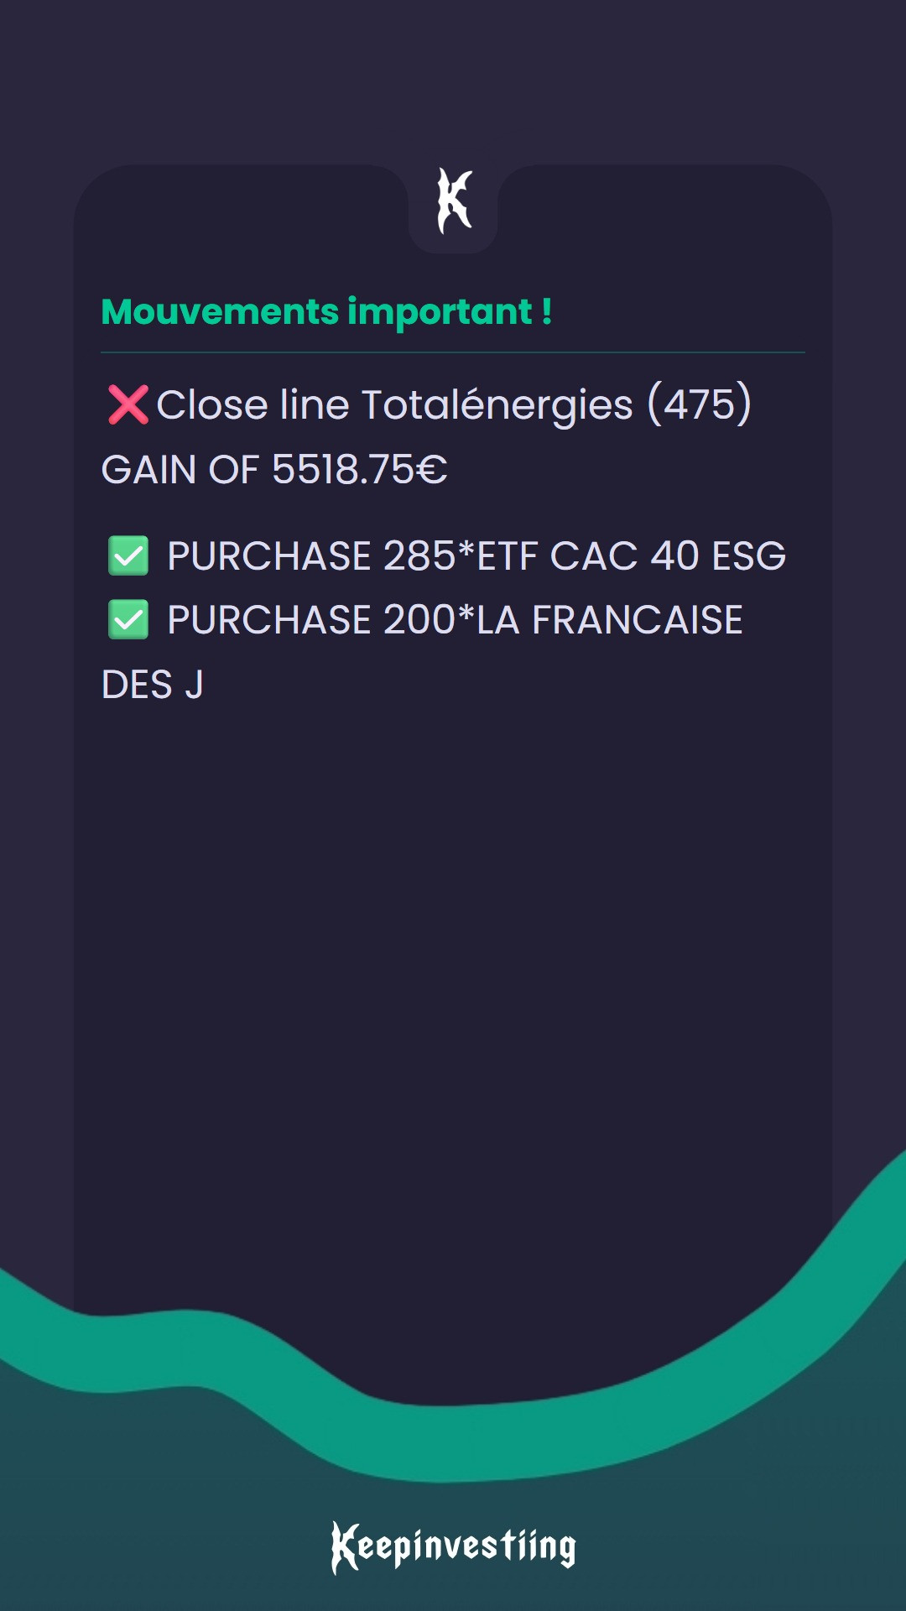906x1611 pixels.
Task: Click the stylized K in Keepinvestiing wordmark
Action: (345, 1547)
